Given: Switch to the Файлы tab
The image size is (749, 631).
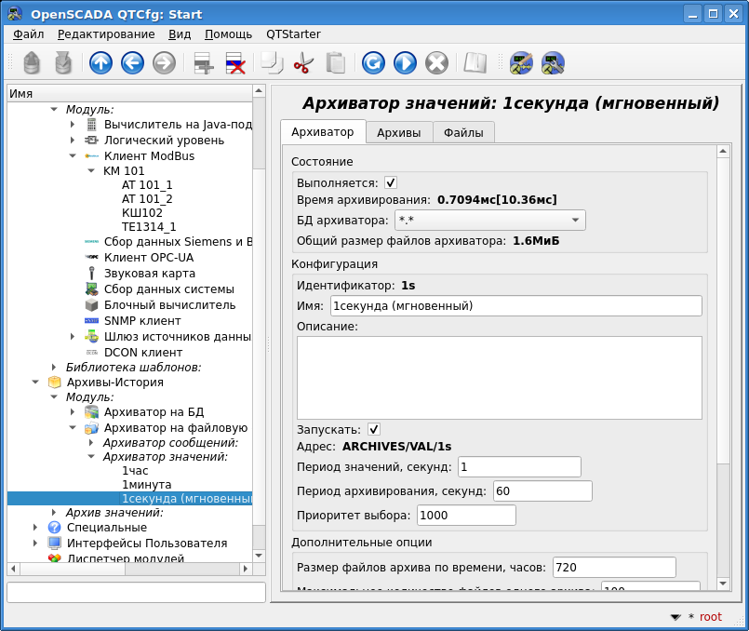Looking at the screenshot, I should tap(463, 132).
